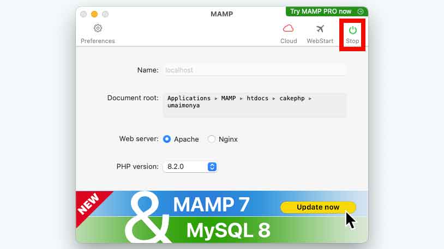Click the htdocs segment in document root path
The height and width of the screenshot is (249, 444).
coord(257,98)
